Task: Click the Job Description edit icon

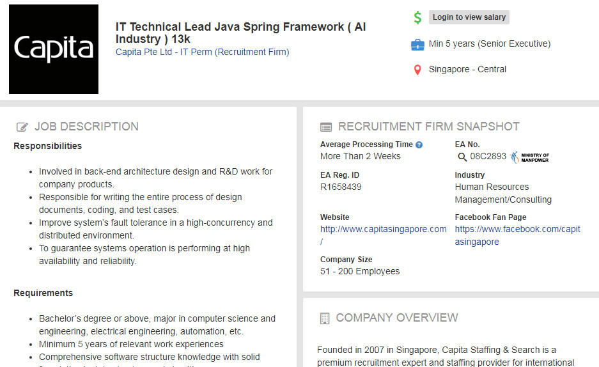Action: click(x=22, y=127)
